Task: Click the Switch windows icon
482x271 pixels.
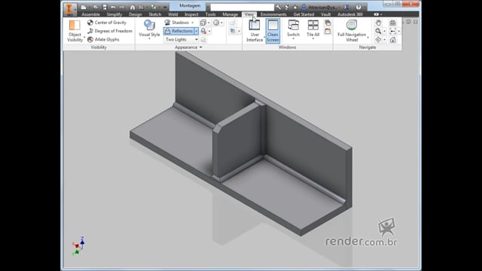Action: click(x=293, y=25)
